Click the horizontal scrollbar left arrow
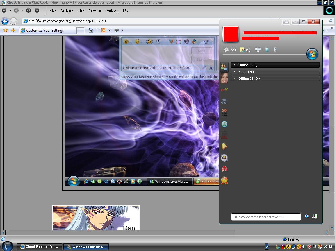 (3, 233)
